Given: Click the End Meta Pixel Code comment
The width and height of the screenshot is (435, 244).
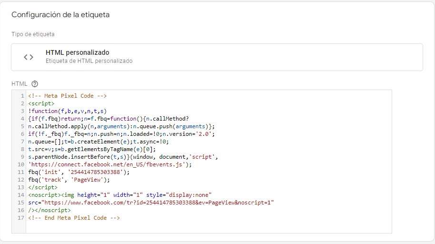Looking at the screenshot, I should click(x=74, y=218).
